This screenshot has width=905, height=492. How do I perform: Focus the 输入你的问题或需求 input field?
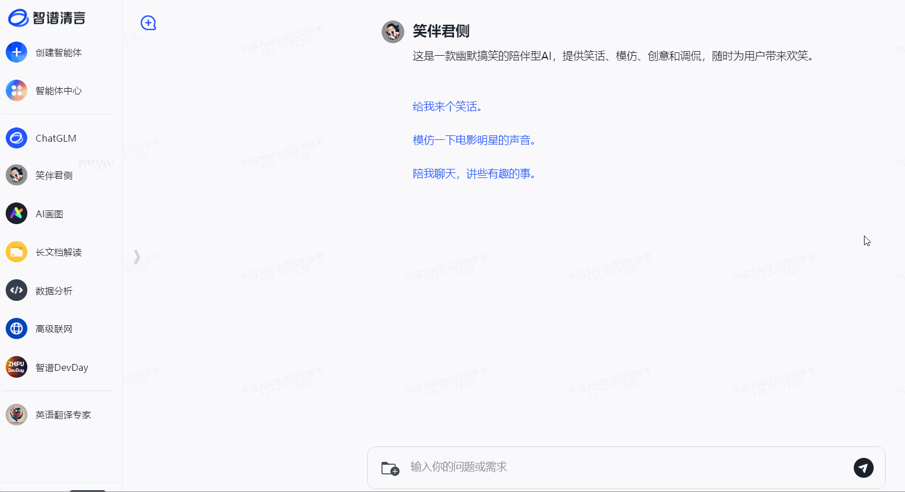[x=626, y=467]
